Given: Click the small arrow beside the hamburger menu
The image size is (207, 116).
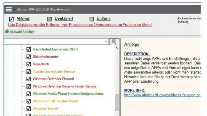Looking at the screenshot, I should 15,9.
